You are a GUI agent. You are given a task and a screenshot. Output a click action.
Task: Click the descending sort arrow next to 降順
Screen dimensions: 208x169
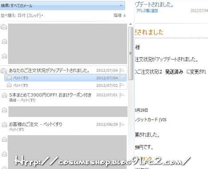click(x=124, y=16)
